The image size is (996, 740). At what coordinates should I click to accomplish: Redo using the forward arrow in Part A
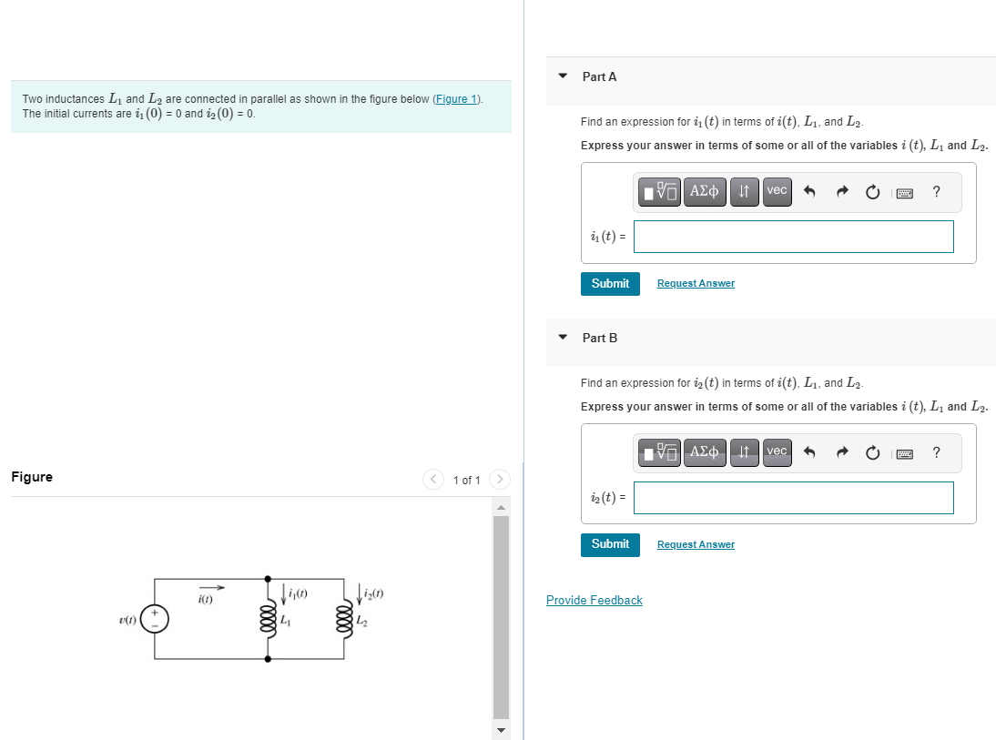coord(841,191)
